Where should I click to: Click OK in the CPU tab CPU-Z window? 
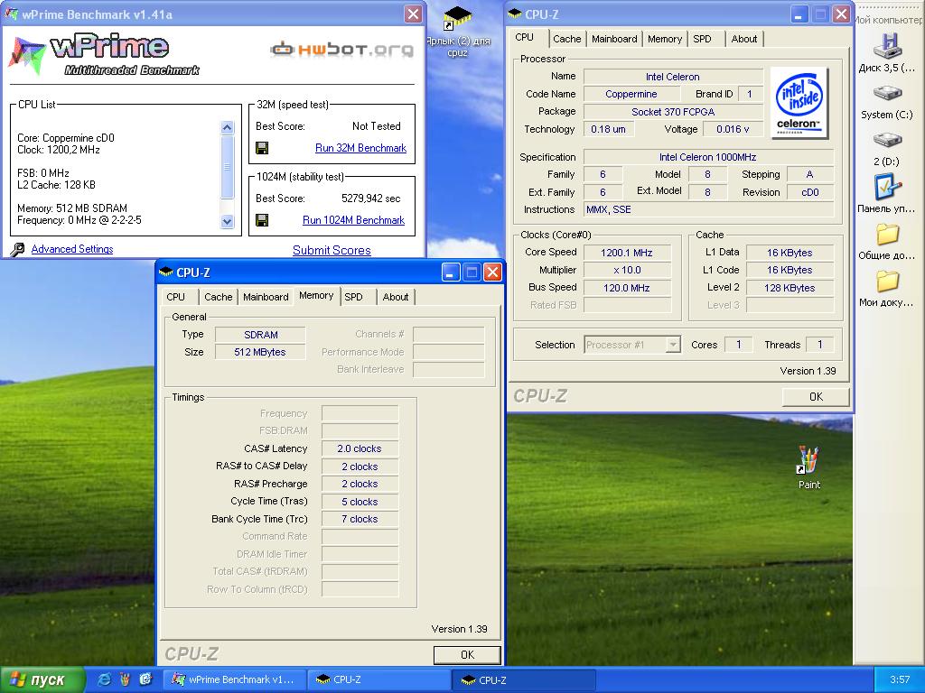coord(816,397)
